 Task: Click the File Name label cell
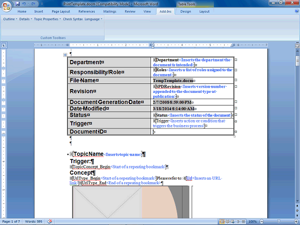click(x=109, y=80)
